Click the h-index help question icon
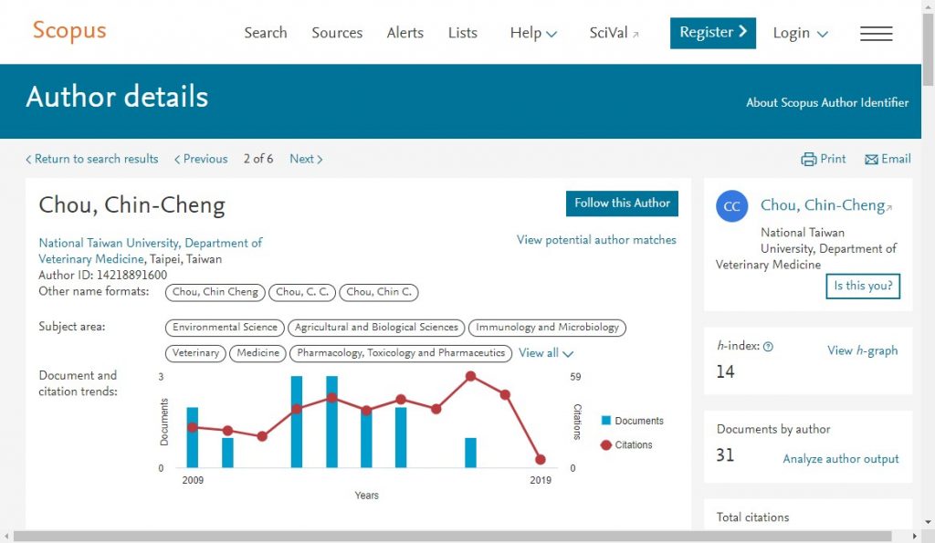Image resolution: width=935 pixels, height=543 pixels. click(x=768, y=346)
